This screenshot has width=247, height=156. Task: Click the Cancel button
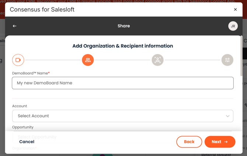point(27,142)
